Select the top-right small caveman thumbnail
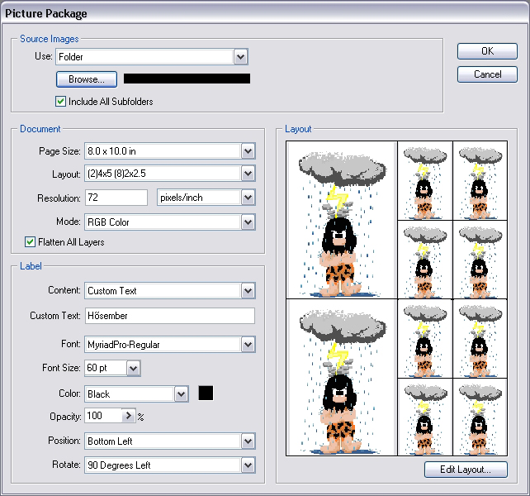530x496 pixels. coord(480,180)
